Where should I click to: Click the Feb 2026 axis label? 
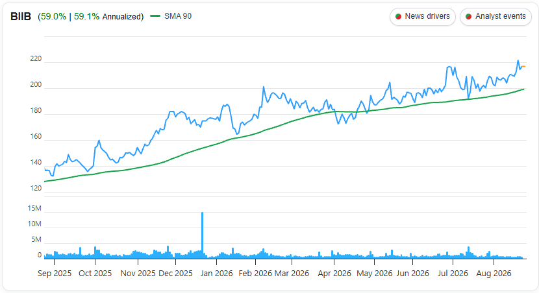255,274
